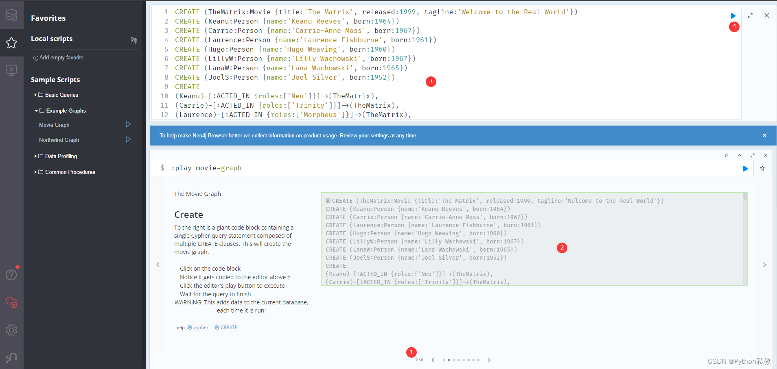This screenshot has width=777, height=369.
Task: Expand the Data Profiling folder
Action: (56, 156)
